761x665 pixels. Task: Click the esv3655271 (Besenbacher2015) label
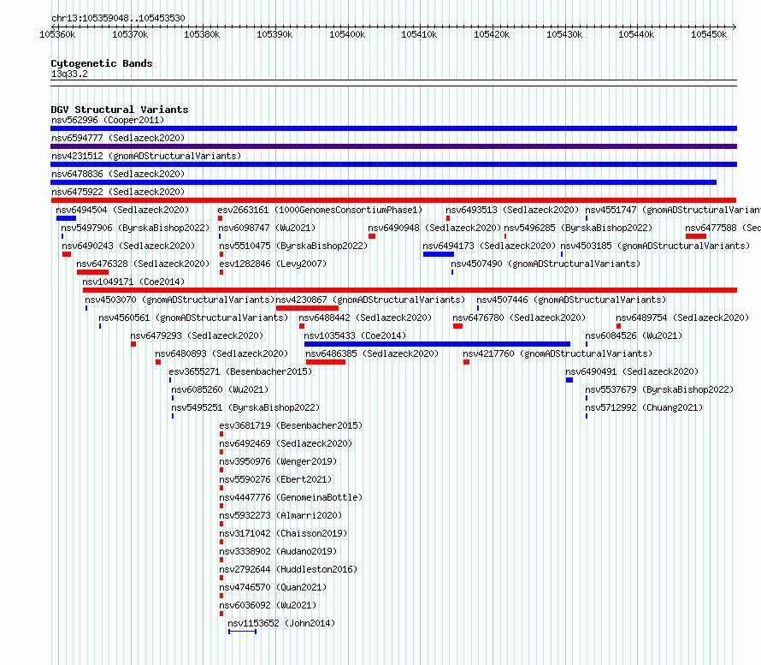coord(240,371)
